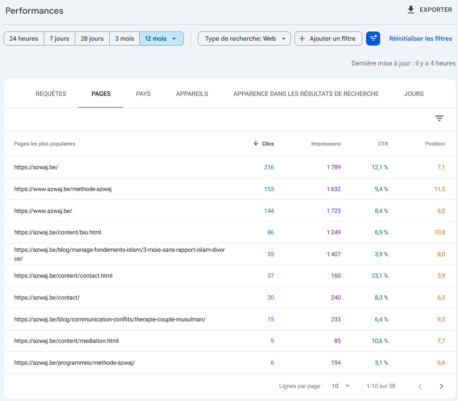Image resolution: width=458 pixels, height=401 pixels.
Task: Go to the previous page arrow
Action: coord(420,386)
